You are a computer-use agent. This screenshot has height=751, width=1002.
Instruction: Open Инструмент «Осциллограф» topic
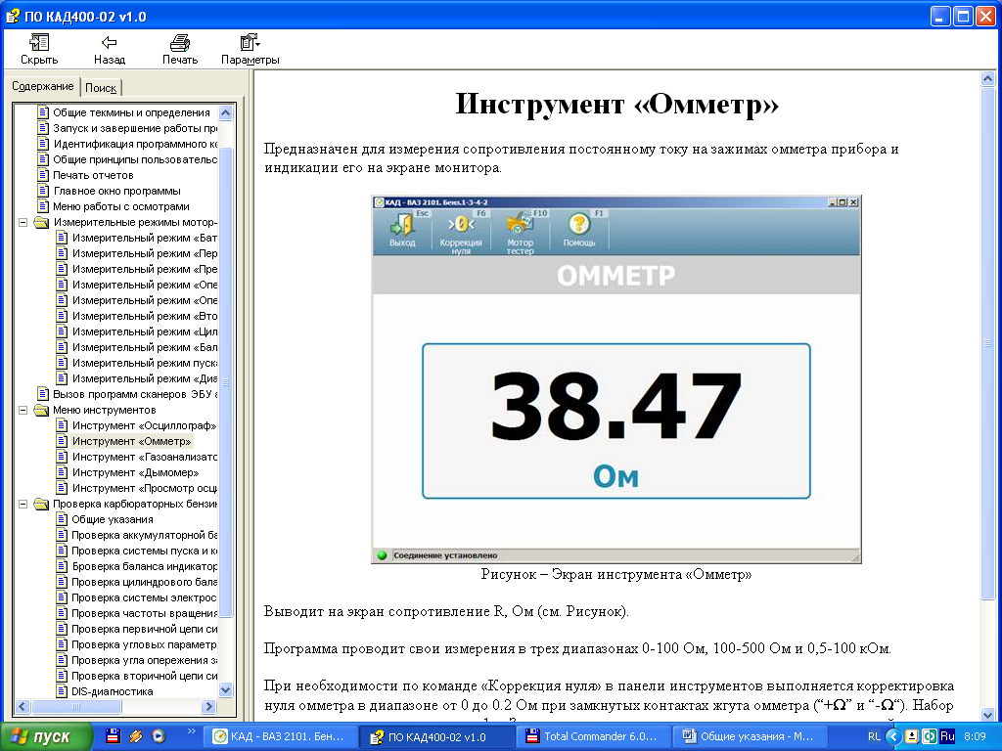(x=145, y=425)
